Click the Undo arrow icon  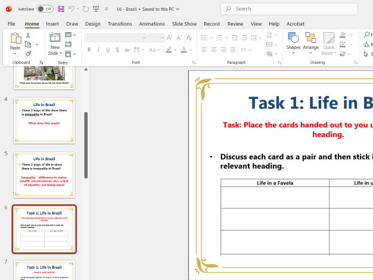[x=72, y=9]
